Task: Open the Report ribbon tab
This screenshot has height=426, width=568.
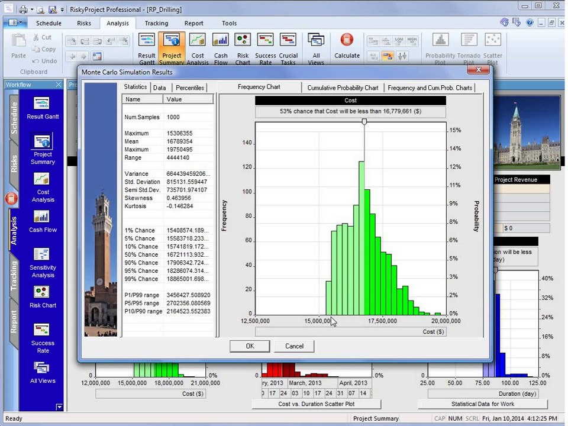Action: pos(194,23)
